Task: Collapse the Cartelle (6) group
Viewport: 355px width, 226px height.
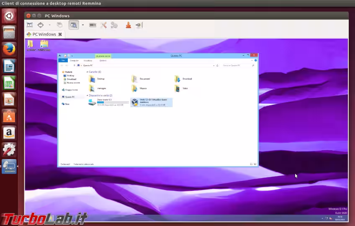Action: 87,72
